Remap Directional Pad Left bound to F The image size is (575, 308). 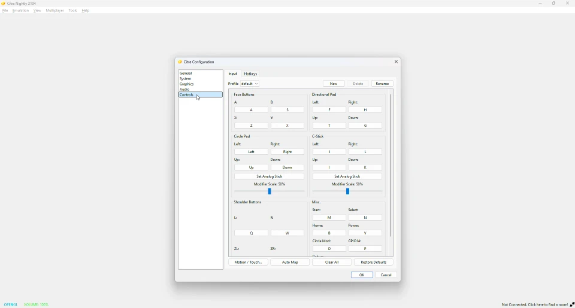point(329,110)
